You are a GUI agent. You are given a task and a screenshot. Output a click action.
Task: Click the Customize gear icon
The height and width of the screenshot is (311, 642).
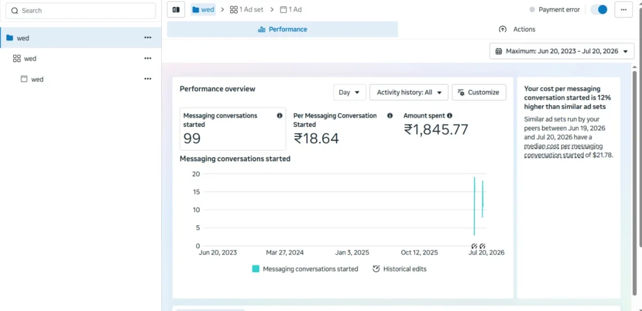point(461,93)
